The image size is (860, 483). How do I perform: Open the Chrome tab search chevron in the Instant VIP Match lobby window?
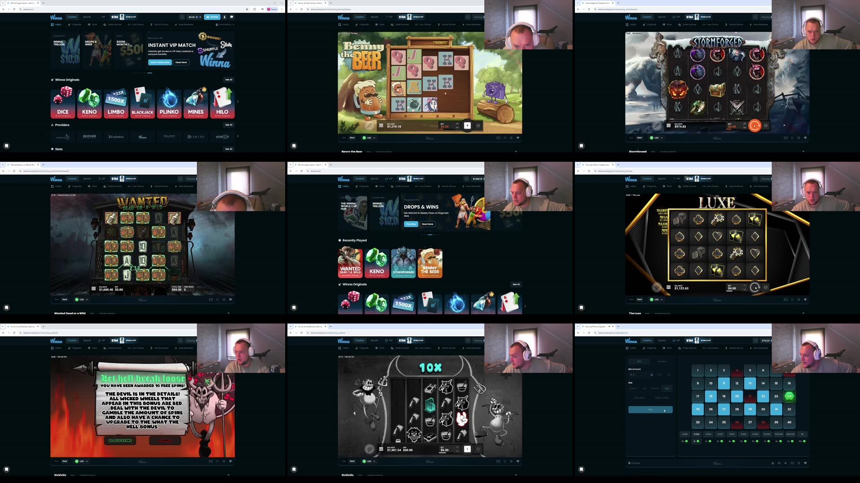[x=3, y=3]
